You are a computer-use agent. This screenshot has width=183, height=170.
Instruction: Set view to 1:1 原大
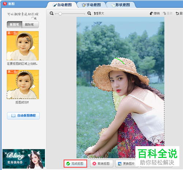99,13
